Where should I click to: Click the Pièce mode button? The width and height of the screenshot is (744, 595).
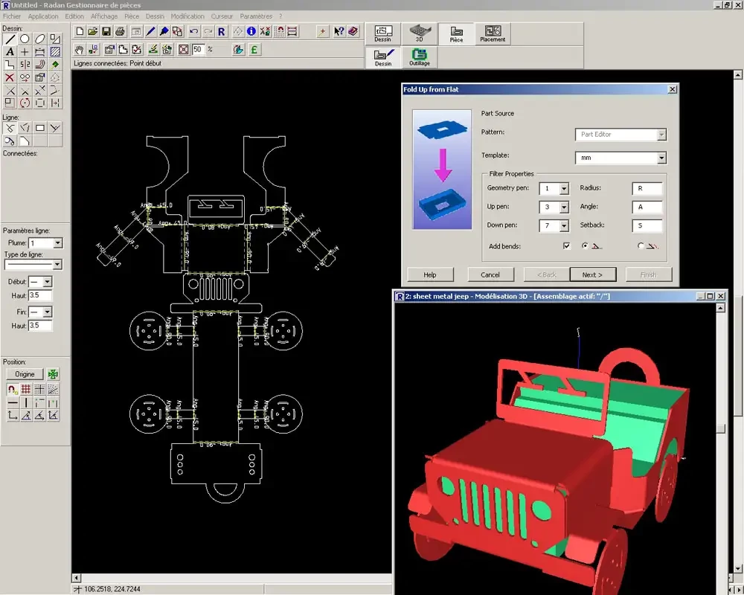click(x=457, y=33)
